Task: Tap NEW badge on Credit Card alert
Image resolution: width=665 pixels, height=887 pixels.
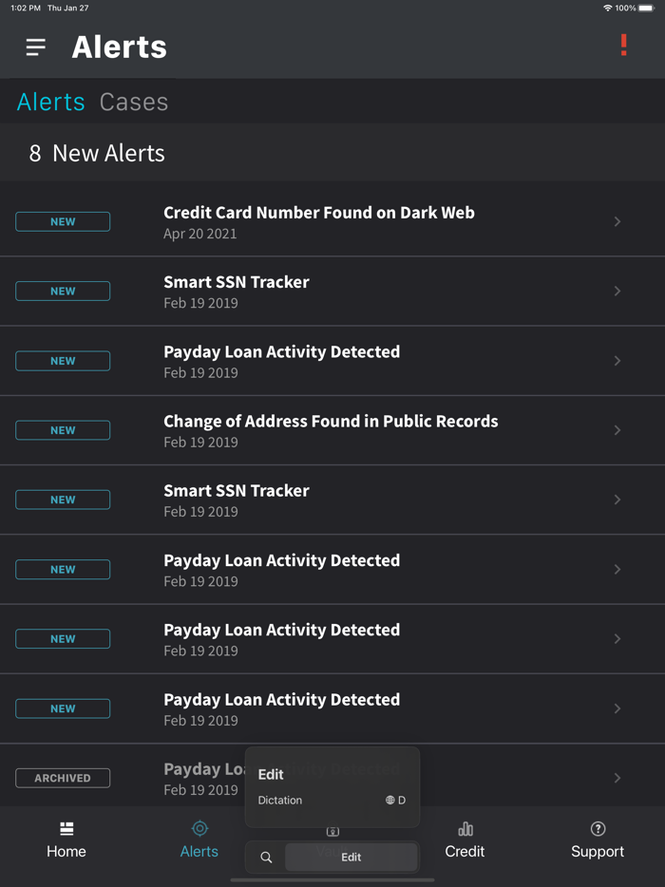Action: (63, 221)
